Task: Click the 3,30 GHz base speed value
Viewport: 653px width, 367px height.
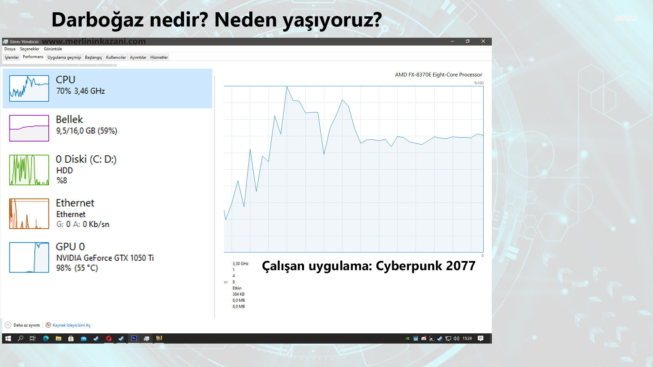Action: pos(240,264)
